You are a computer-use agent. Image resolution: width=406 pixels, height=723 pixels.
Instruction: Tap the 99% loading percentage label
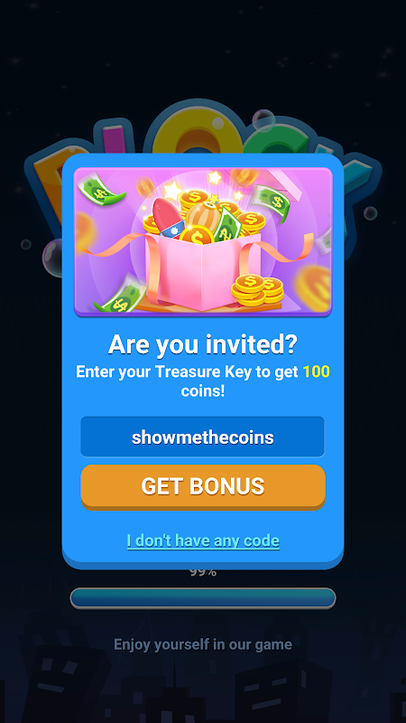(x=202, y=572)
